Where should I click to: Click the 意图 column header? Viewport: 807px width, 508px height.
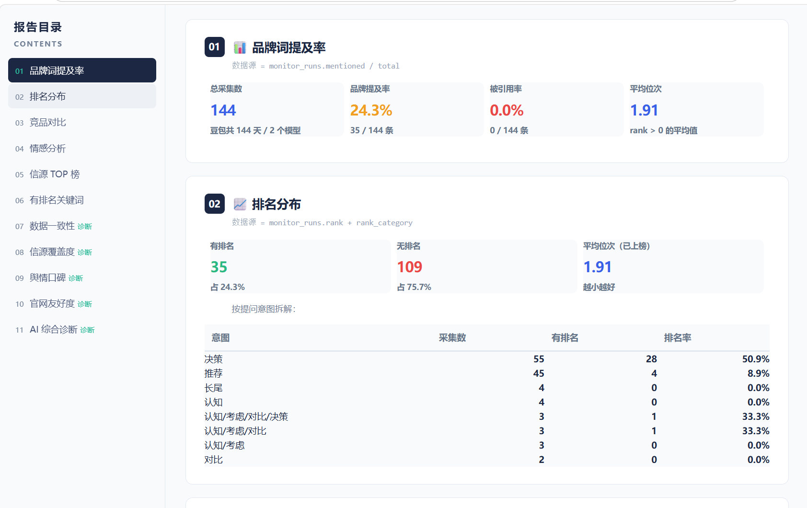(x=220, y=338)
